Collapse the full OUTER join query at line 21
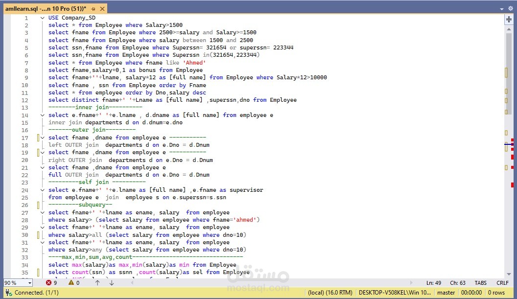 [x=42, y=167]
